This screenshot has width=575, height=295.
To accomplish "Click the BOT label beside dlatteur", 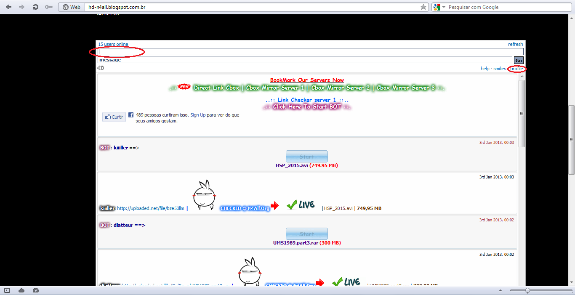I will 105,225.
